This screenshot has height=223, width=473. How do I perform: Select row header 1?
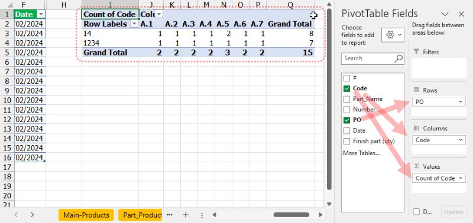pyautogui.click(x=7, y=14)
